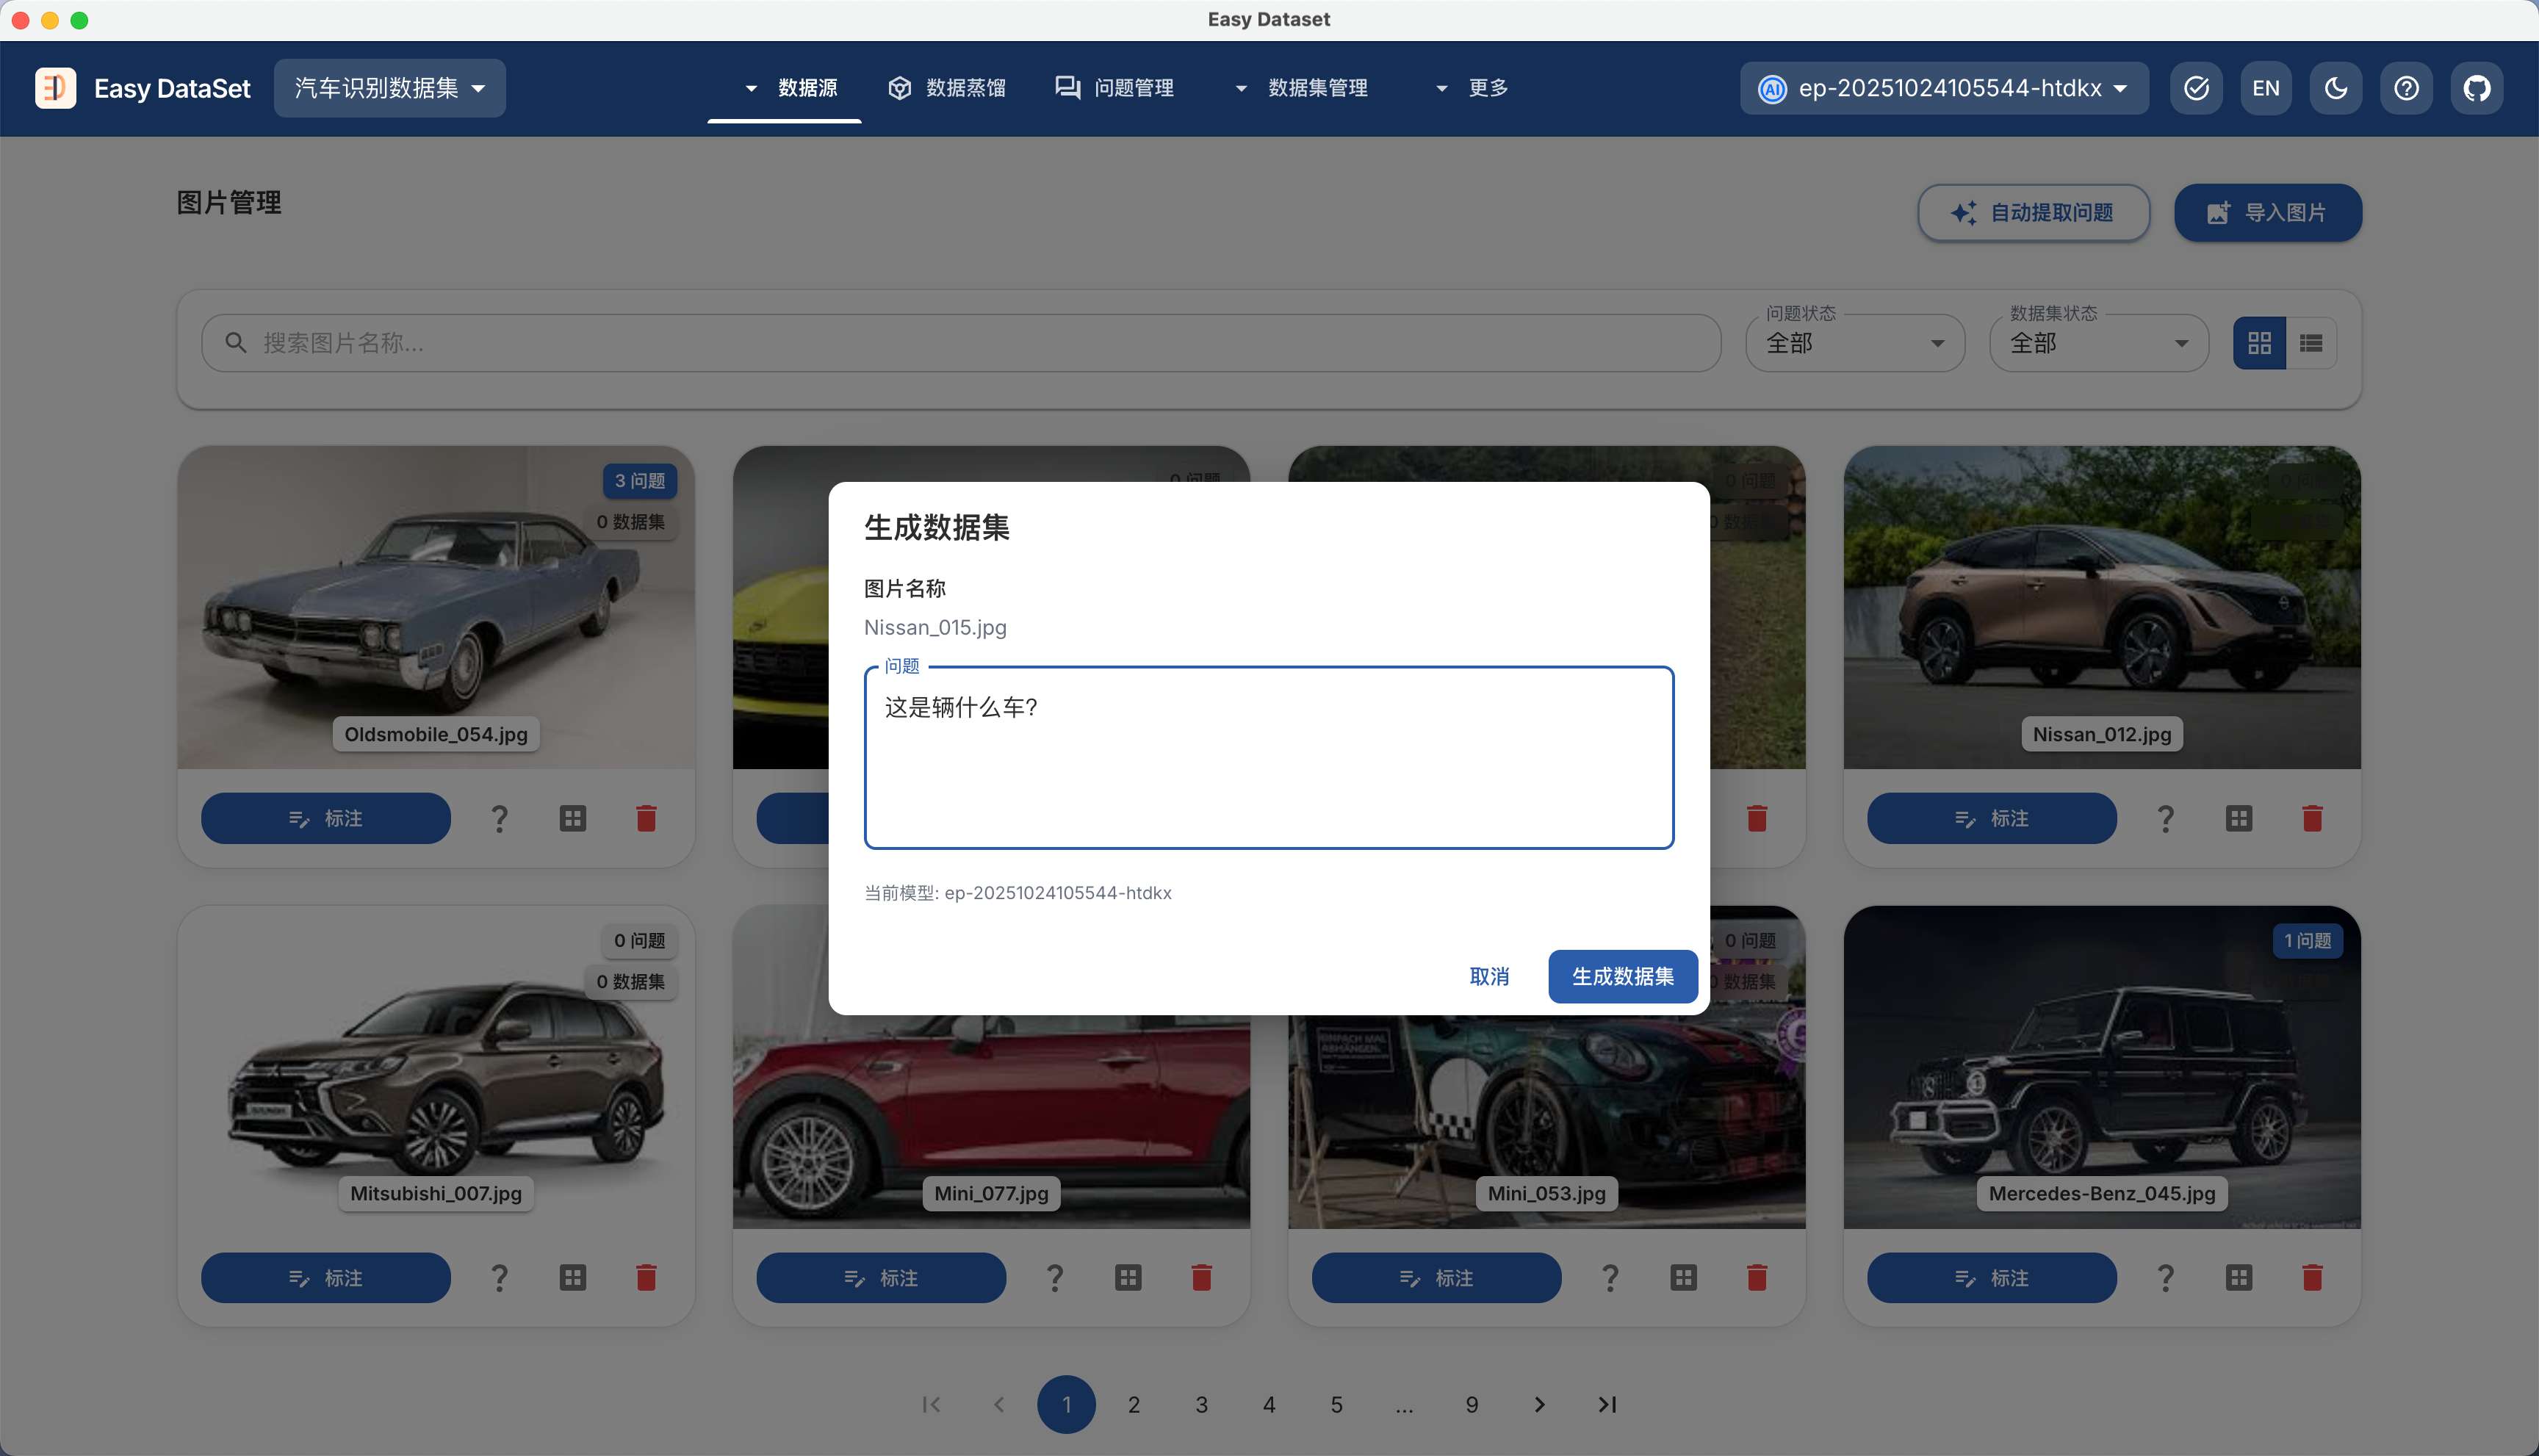Screen dimensions: 2539x1456
Task: Expand the 问题状态 filter dropdown
Action: 1854,343
